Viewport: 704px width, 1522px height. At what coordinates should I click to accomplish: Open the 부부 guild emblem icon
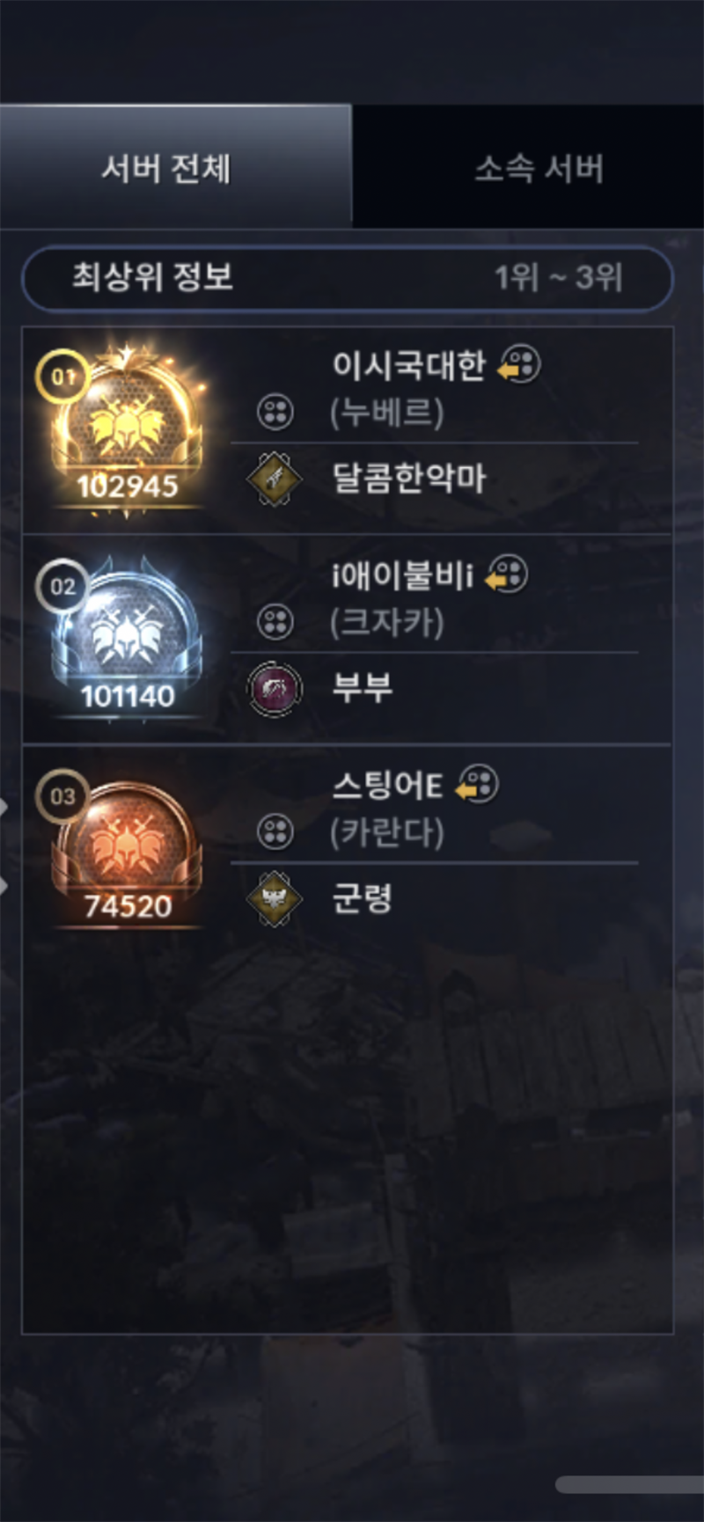[x=274, y=688]
